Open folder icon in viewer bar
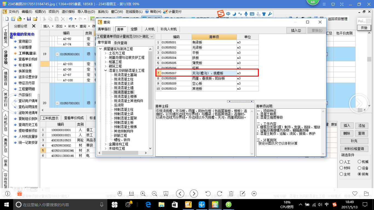Image resolution: width=374 pixels, height=210 pixels. pyautogui.click(x=366, y=194)
